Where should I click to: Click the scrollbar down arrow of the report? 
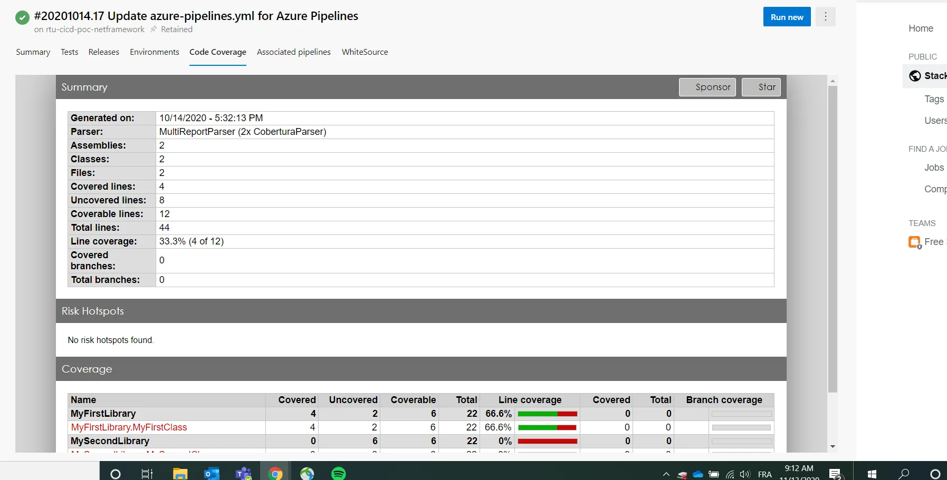(833, 447)
